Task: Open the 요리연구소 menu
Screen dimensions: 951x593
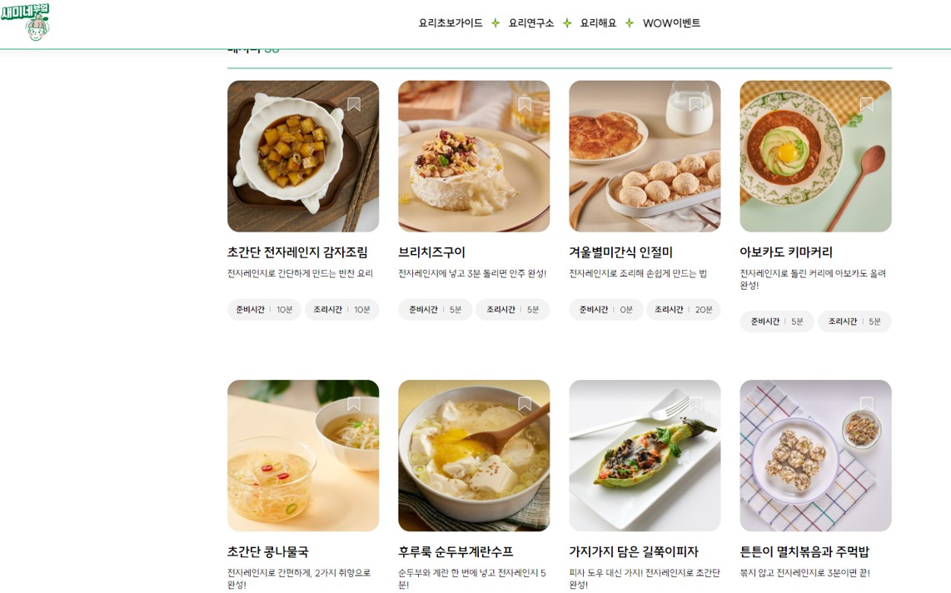Action: [531, 23]
